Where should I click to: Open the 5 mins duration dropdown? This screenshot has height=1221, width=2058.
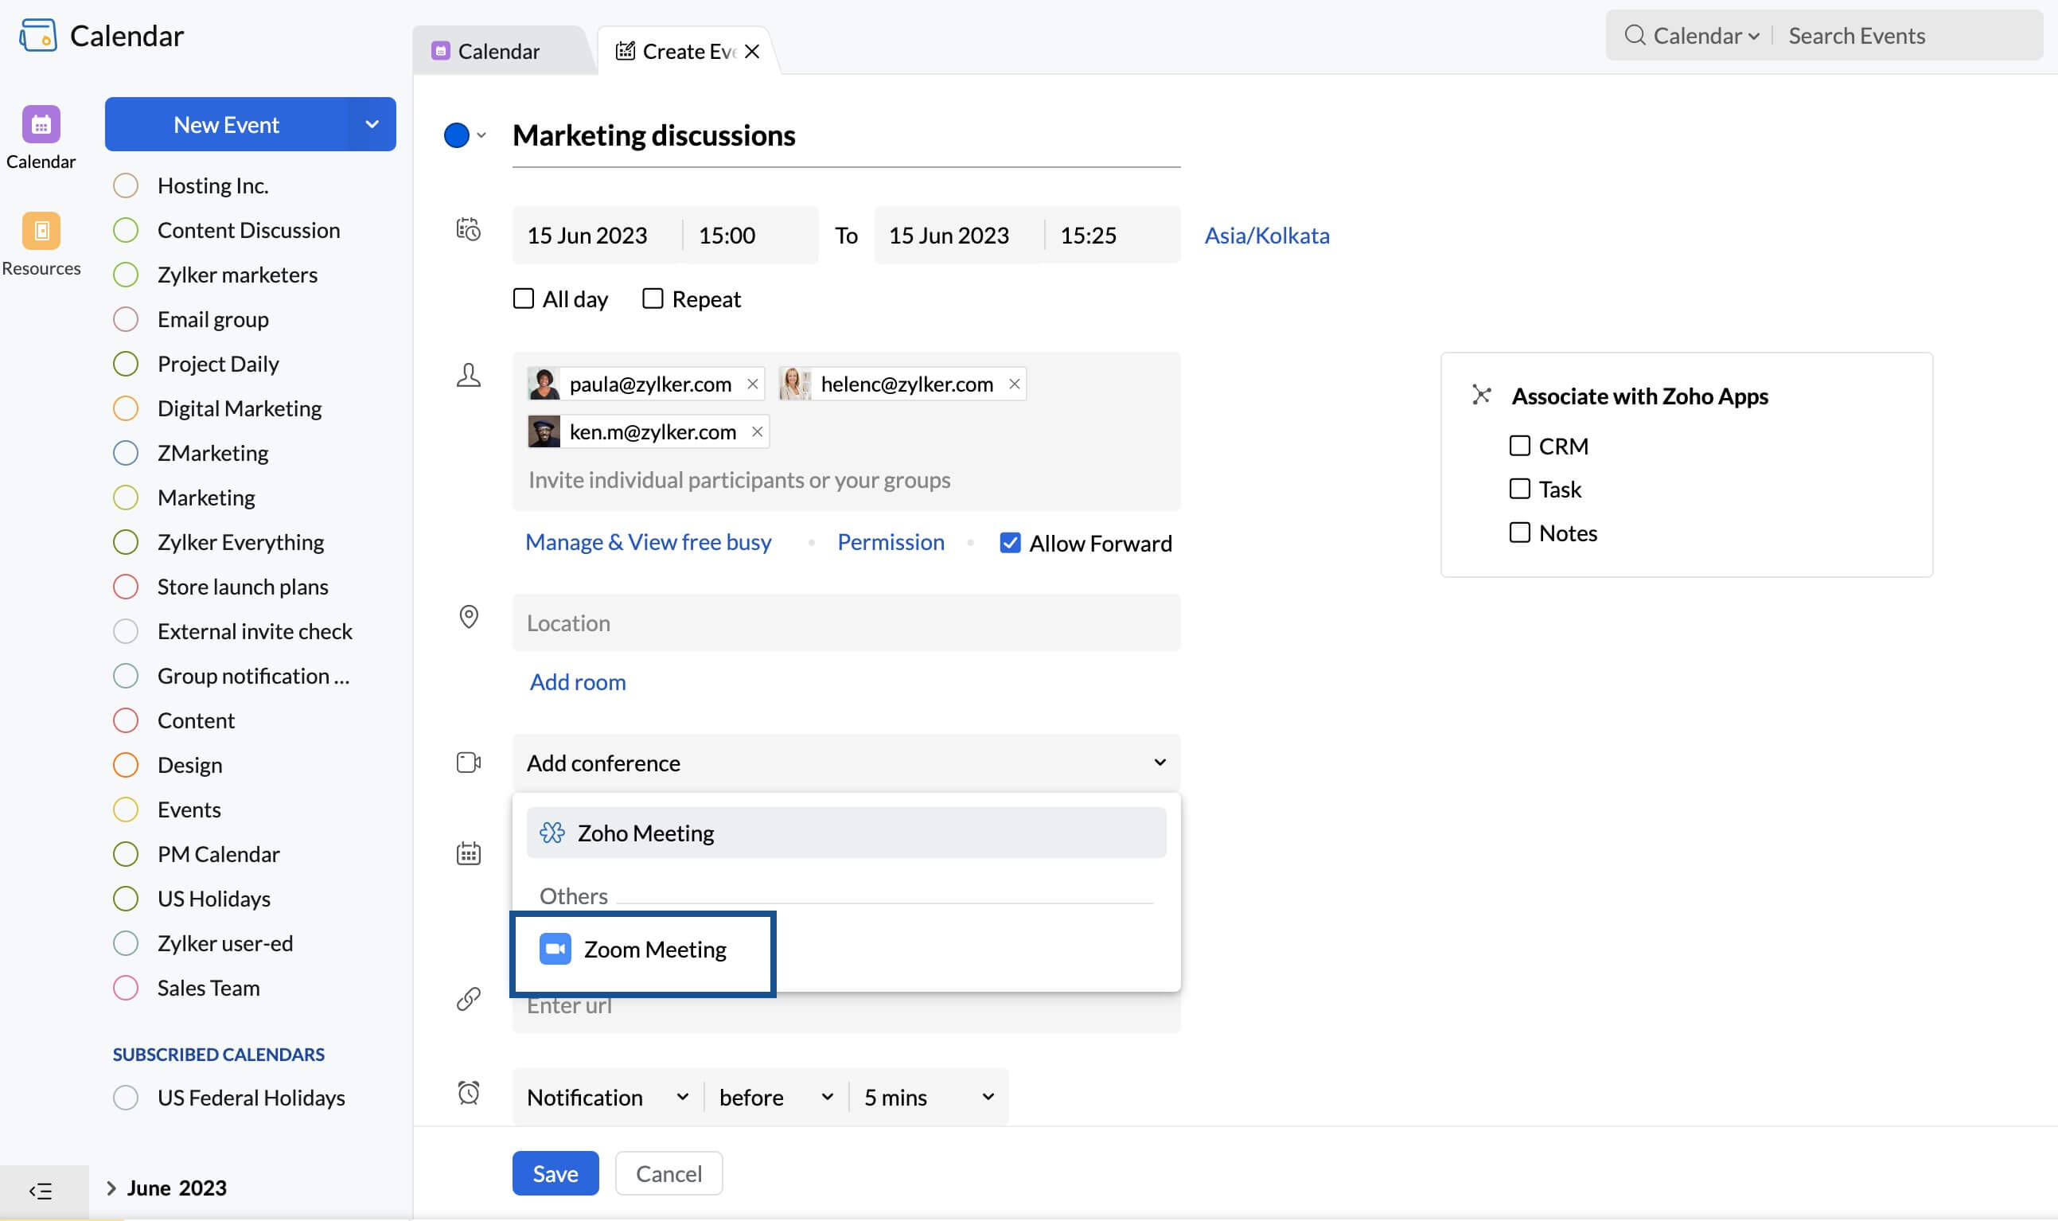pyautogui.click(x=929, y=1097)
